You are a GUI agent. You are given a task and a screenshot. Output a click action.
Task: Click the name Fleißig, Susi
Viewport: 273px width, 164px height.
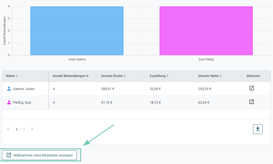click(22, 102)
